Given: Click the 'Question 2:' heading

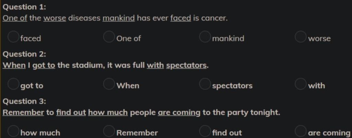Looking at the screenshot, I should (x=24, y=54).
